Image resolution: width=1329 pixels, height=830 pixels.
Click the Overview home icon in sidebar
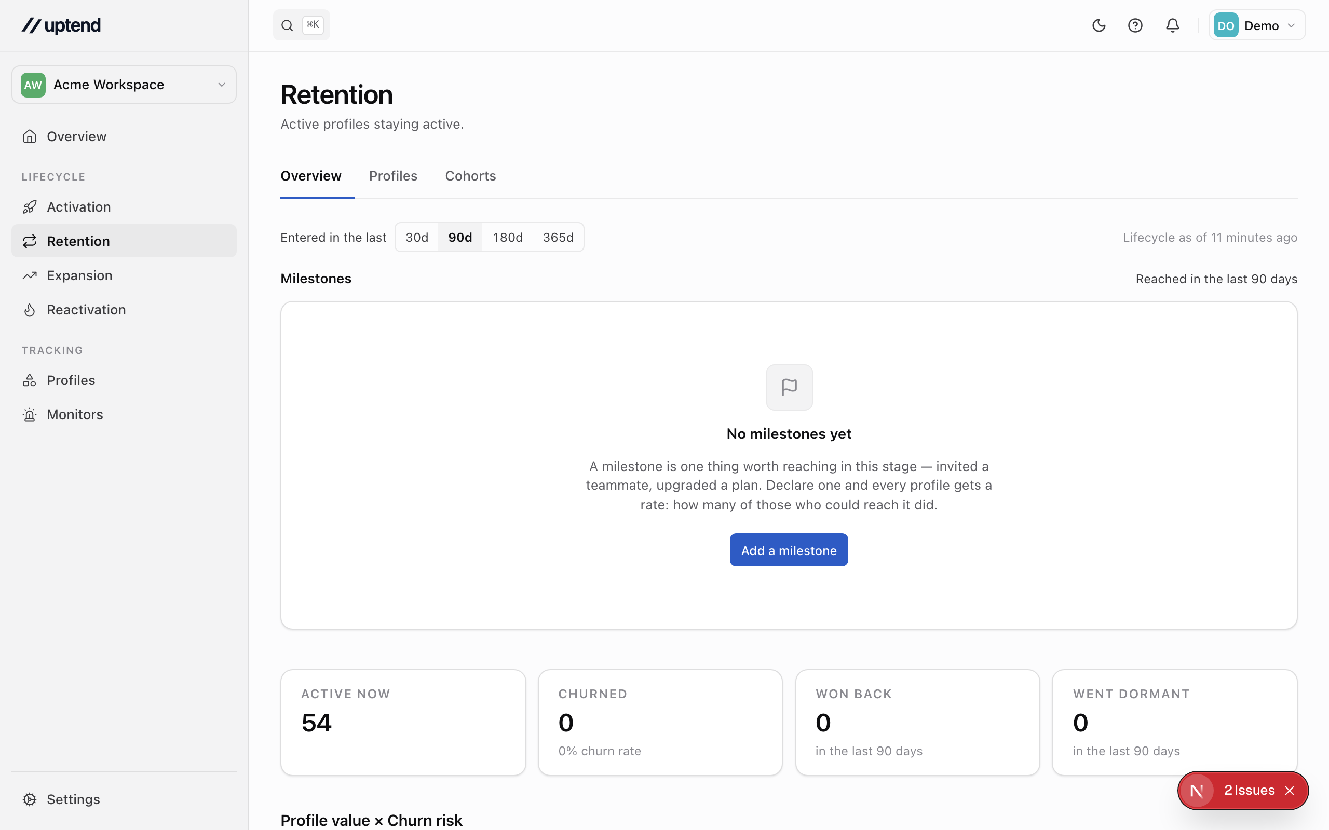coord(30,136)
